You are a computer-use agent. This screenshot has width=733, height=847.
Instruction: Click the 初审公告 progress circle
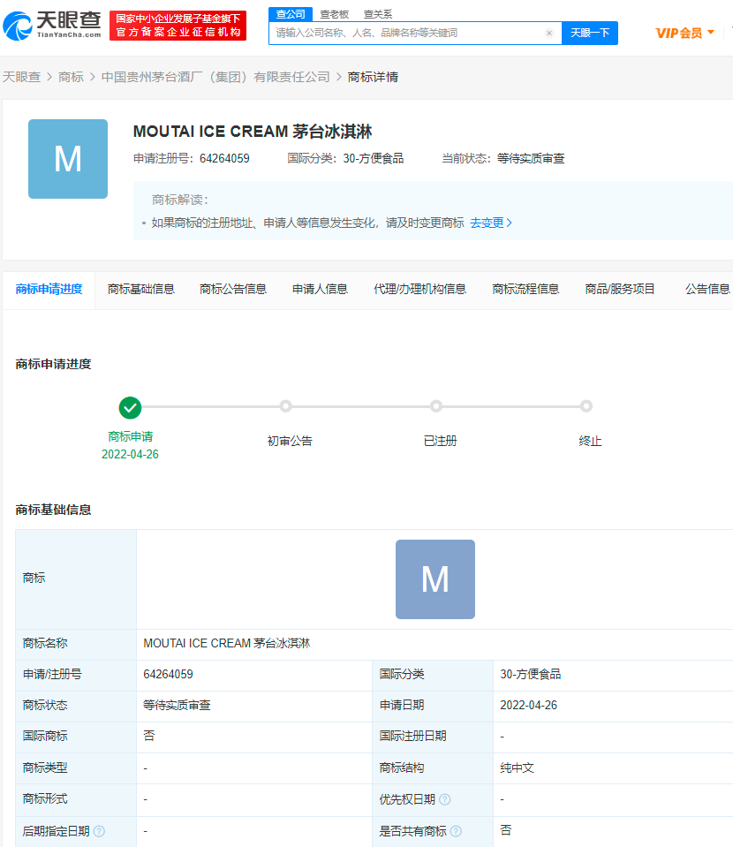pos(286,406)
